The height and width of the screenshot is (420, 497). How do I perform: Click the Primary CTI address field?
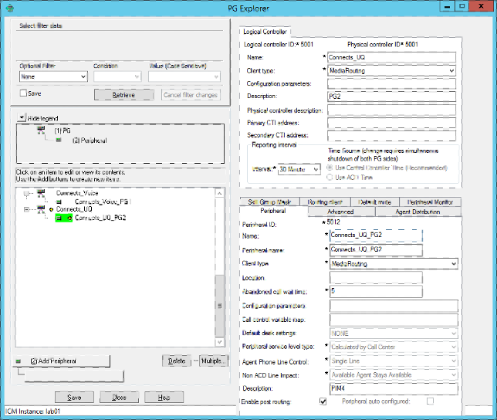[x=391, y=123]
